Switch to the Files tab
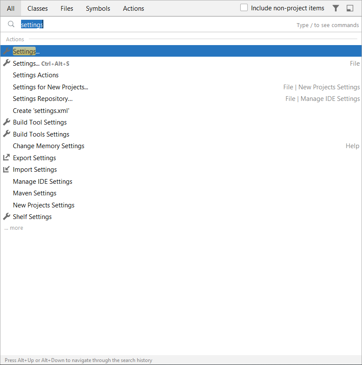362x365 pixels. (67, 9)
